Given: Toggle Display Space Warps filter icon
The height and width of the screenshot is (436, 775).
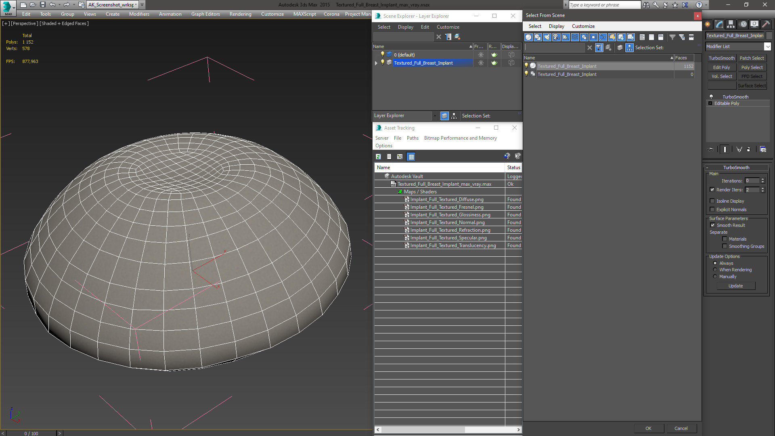Looking at the screenshot, I should tap(575, 37).
